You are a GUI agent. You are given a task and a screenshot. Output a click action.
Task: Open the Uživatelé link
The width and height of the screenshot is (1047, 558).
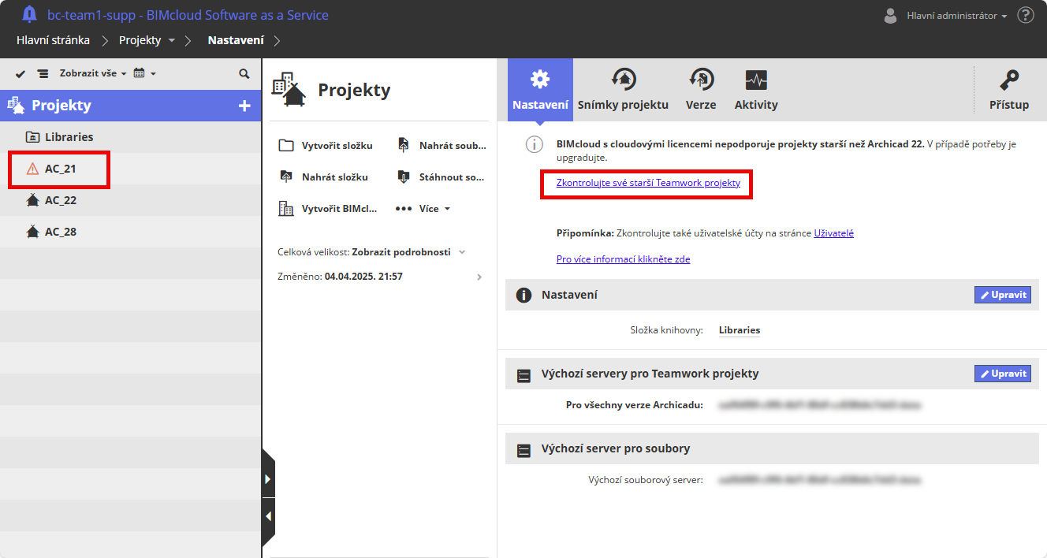tap(833, 233)
